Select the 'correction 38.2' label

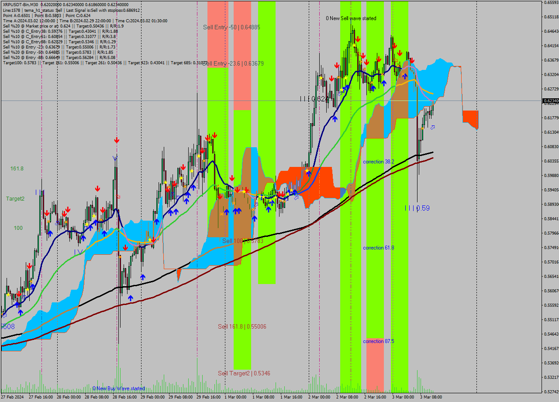click(379, 162)
